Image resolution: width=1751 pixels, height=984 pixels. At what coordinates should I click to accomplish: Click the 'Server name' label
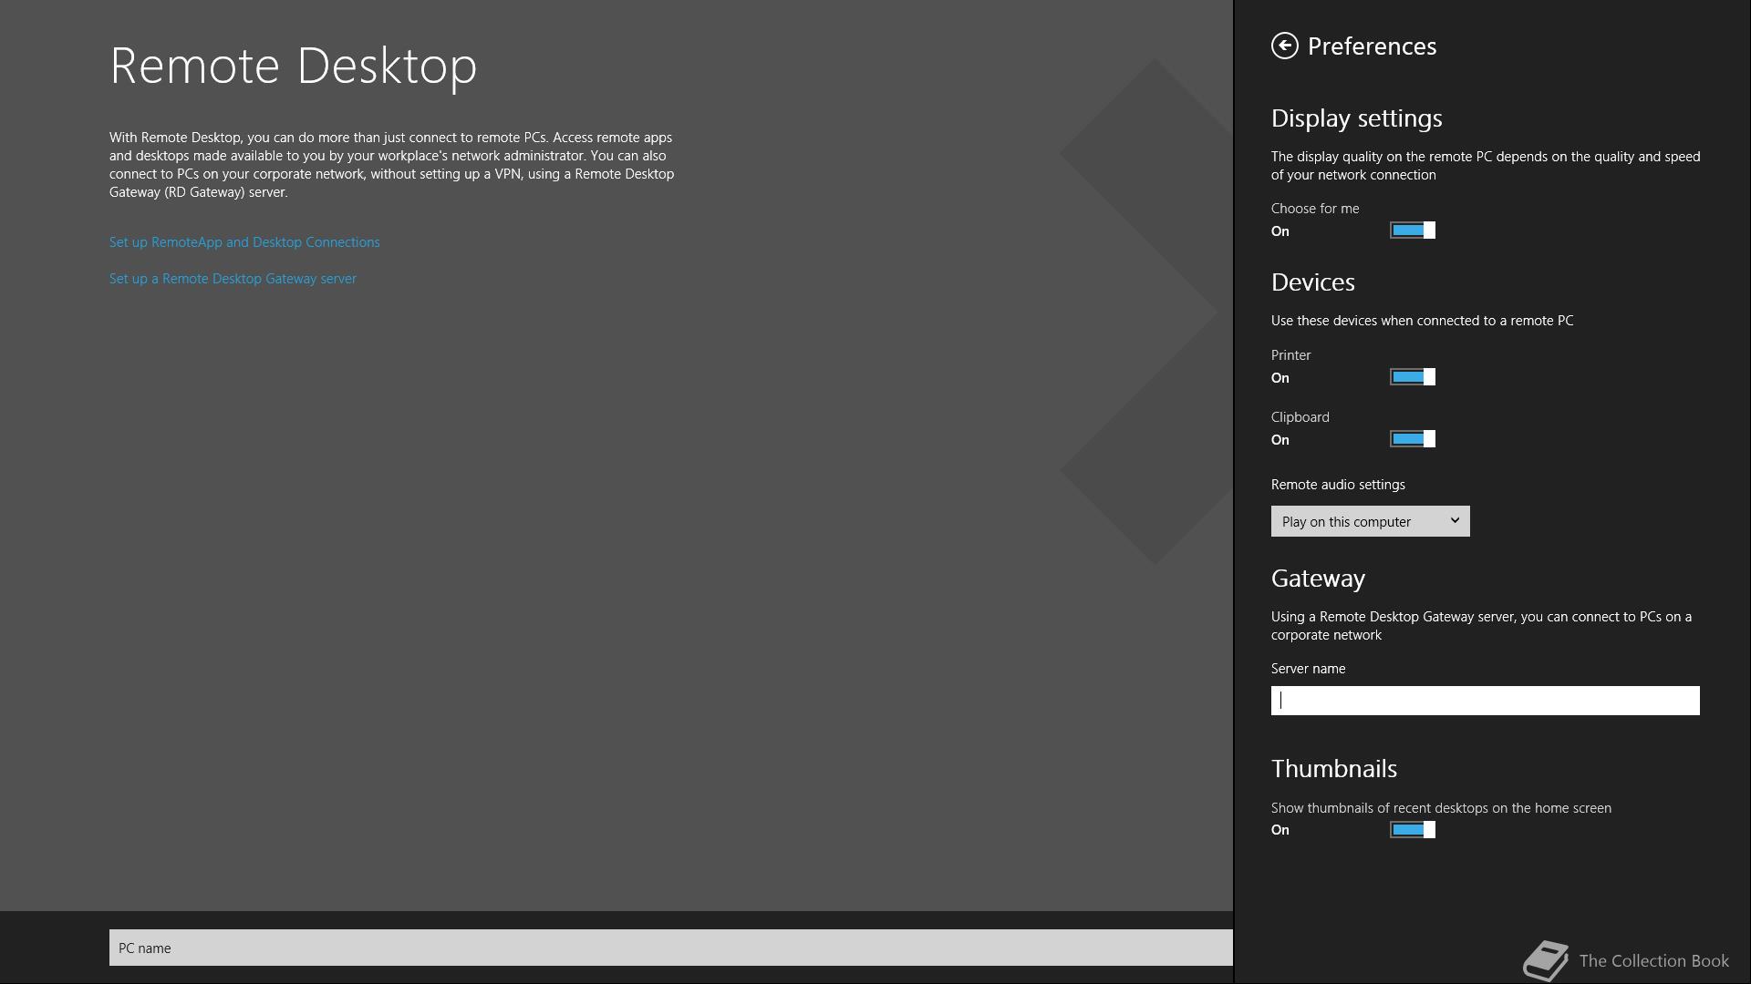click(1308, 669)
